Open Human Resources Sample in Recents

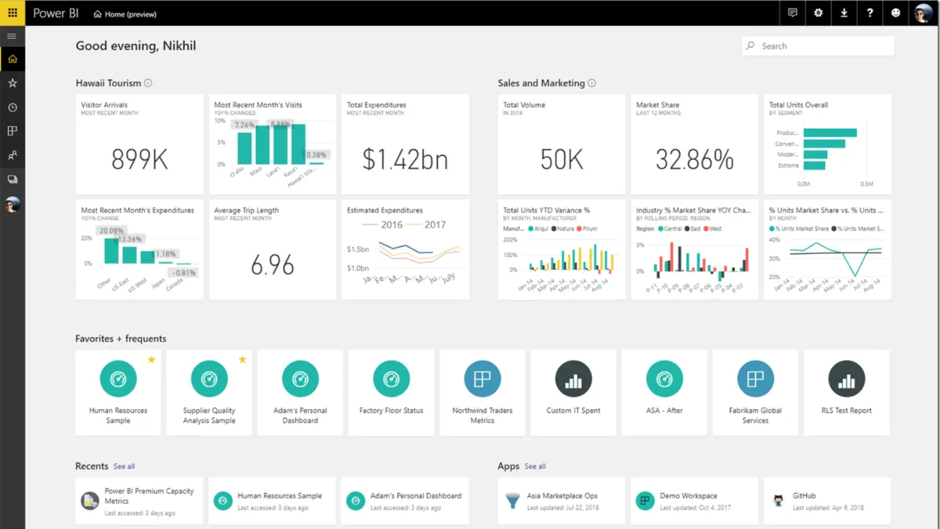click(272, 501)
